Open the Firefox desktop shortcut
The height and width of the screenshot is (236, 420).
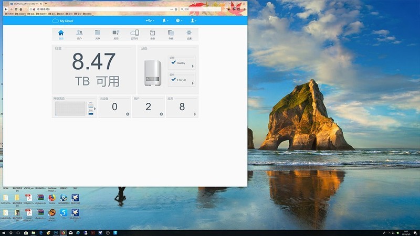click(x=51, y=198)
